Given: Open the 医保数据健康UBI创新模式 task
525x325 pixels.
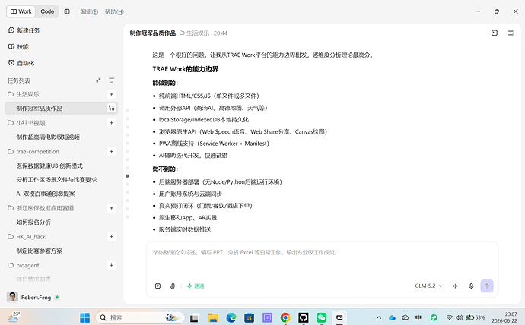Looking at the screenshot, I should pos(49,166).
